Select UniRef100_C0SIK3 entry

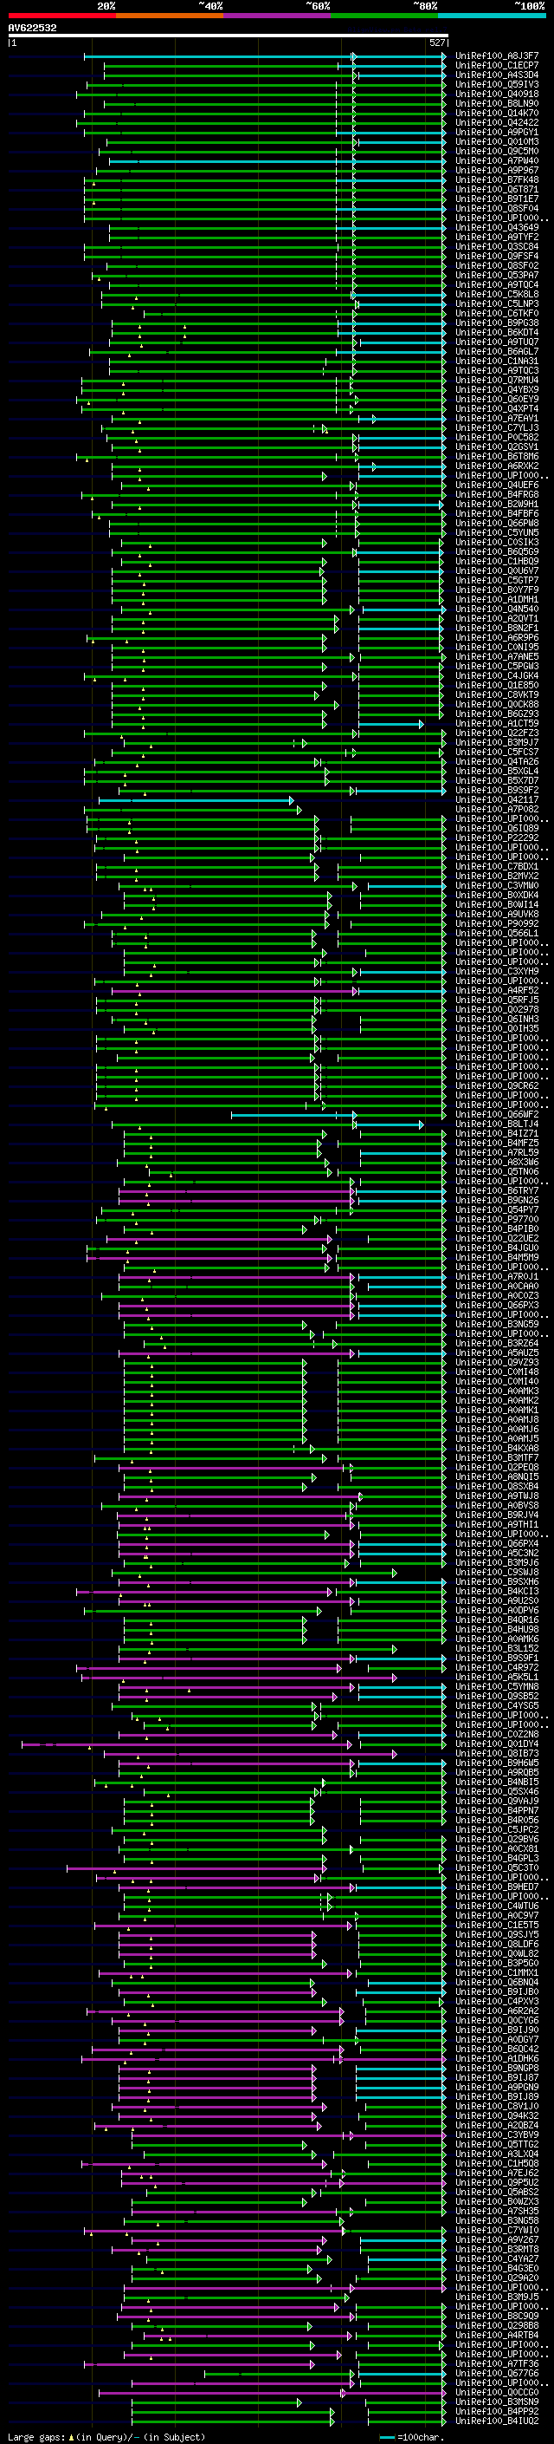coord(497,542)
